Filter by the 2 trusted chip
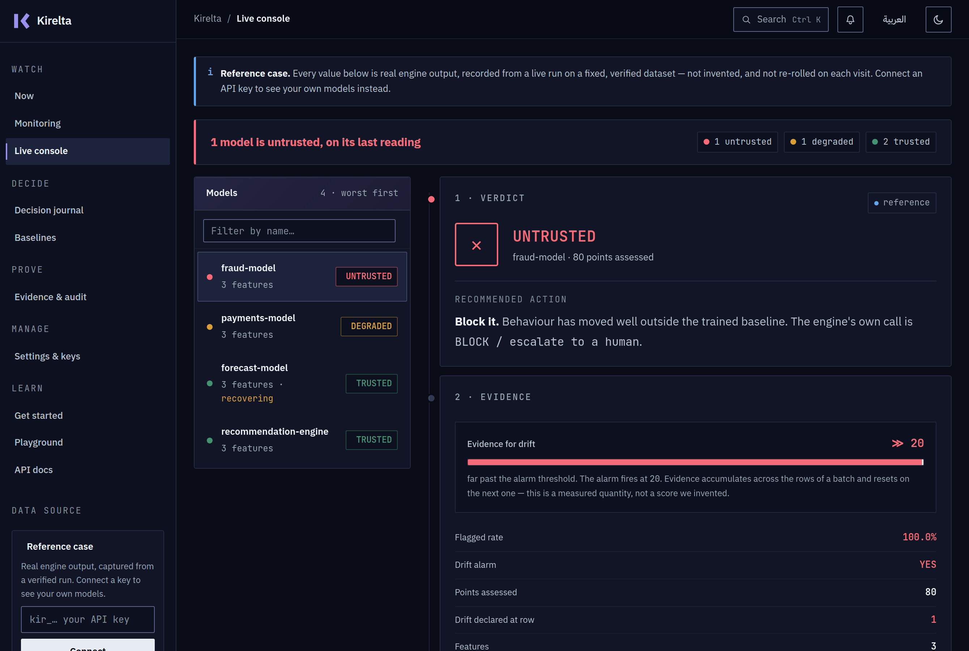The image size is (969, 651). pyautogui.click(x=901, y=142)
